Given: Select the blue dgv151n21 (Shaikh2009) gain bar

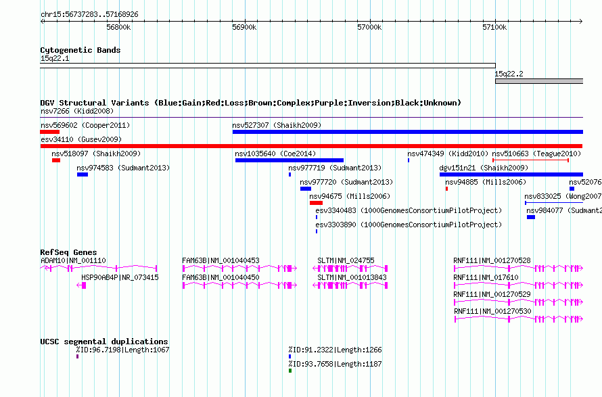Looking at the screenshot, I should (511, 174).
